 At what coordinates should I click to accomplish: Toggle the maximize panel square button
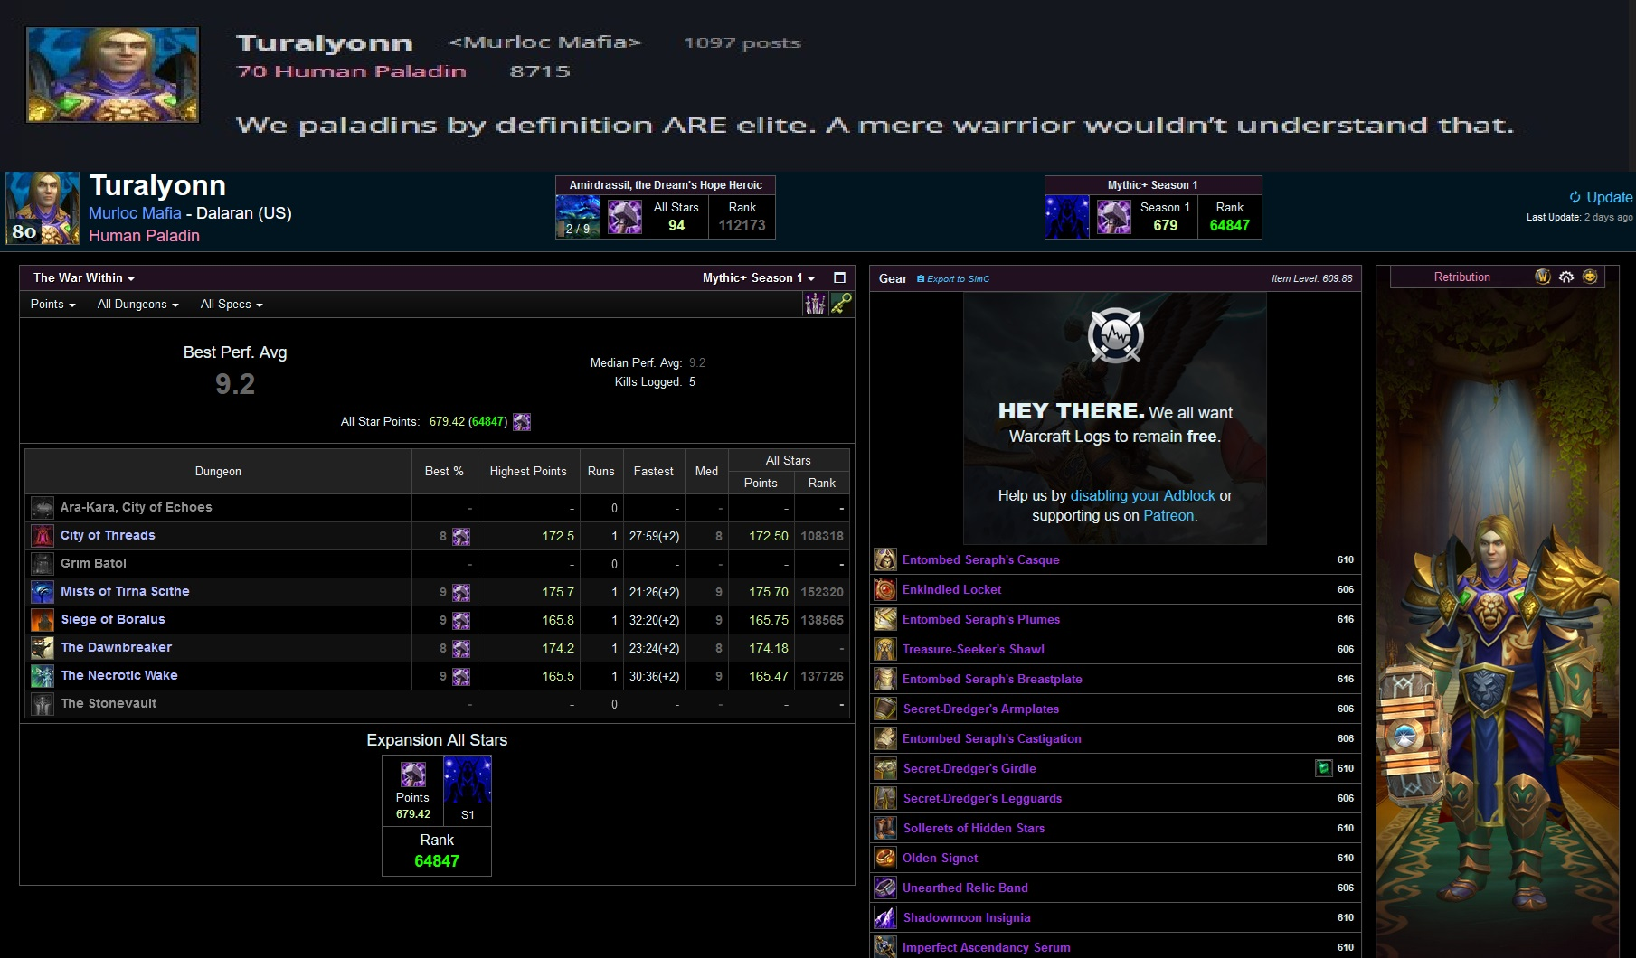pos(839,277)
